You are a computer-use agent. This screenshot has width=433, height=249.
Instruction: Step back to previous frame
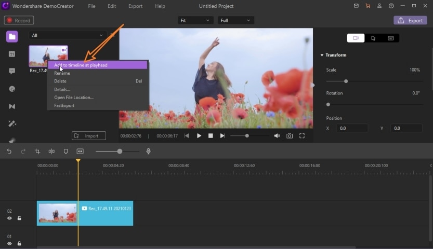pyautogui.click(x=187, y=136)
